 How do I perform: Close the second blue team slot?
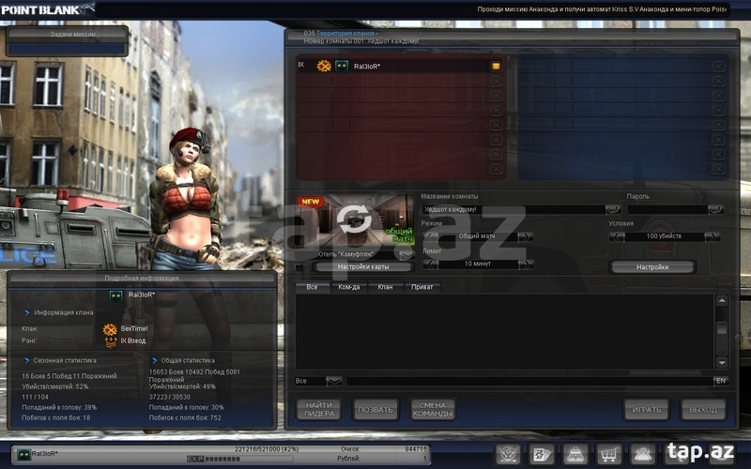click(718, 81)
